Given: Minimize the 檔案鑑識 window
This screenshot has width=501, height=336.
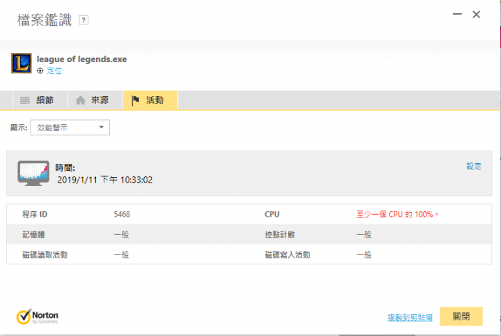Looking at the screenshot, I should pyautogui.click(x=457, y=14).
